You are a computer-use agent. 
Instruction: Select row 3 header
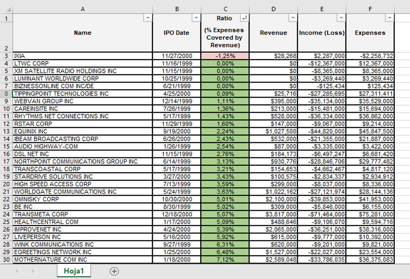point(6,56)
